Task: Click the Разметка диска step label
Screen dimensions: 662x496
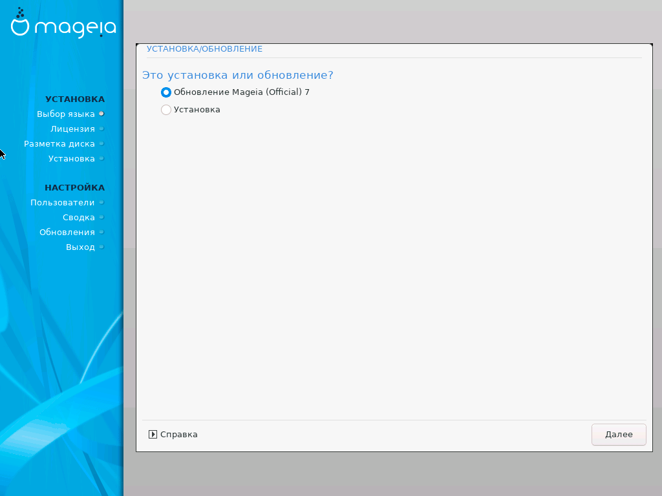Action: click(59, 143)
